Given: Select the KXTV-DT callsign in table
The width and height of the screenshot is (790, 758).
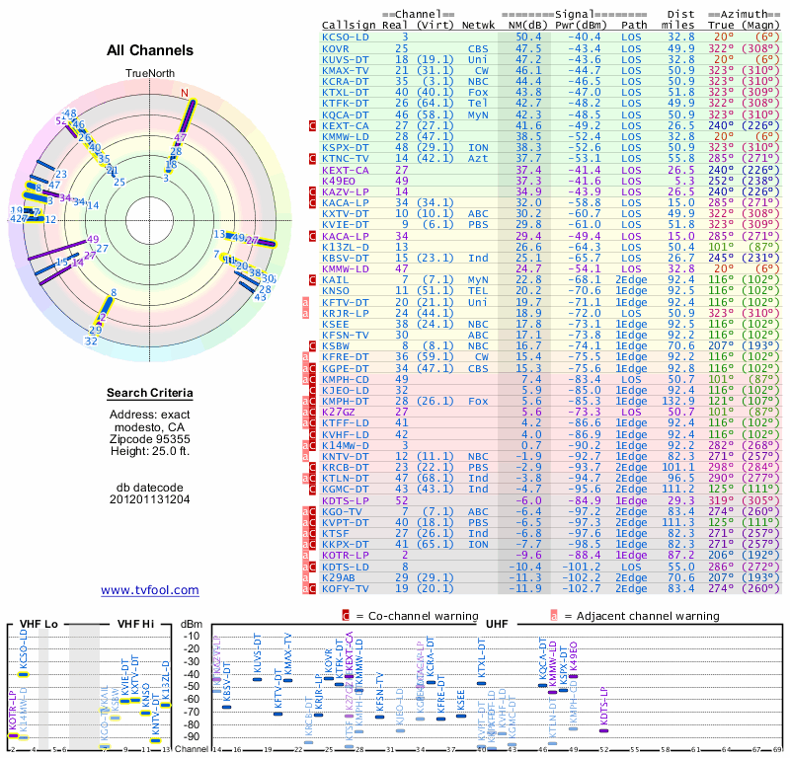Looking at the screenshot, I should pyautogui.click(x=346, y=213).
